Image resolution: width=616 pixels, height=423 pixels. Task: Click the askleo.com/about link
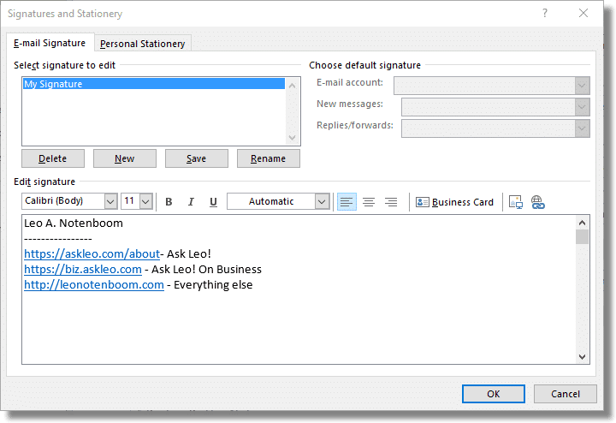tap(92, 254)
